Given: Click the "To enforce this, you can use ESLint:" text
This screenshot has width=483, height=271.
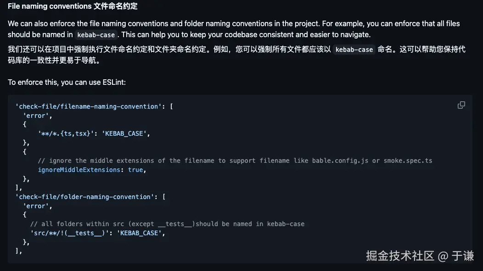Looking at the screenshot, I should click(67, 82).
